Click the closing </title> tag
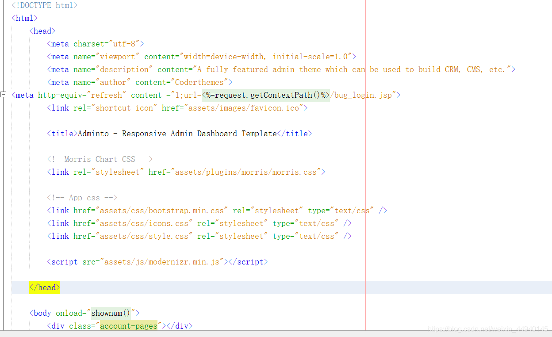The height and width of the screenshot is (337, 552). [295, 134]
